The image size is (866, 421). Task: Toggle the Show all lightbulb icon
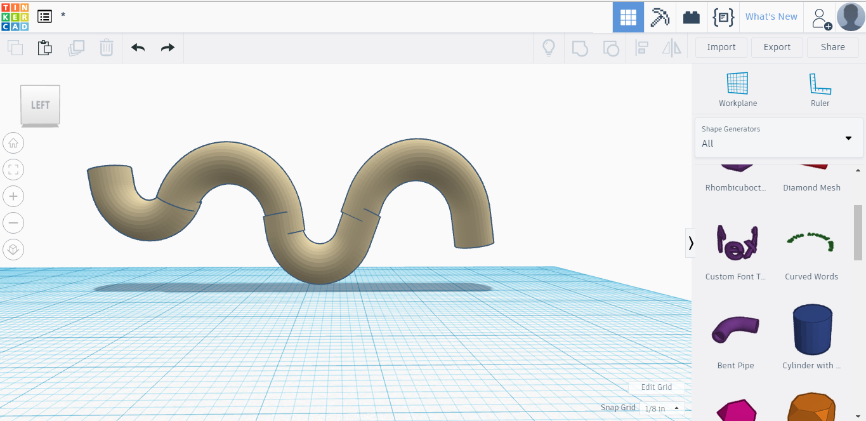[549, 48]
